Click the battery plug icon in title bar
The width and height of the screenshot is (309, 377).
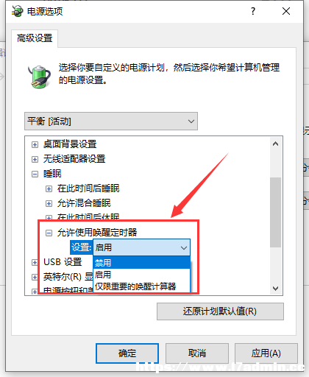click(18, 11)
